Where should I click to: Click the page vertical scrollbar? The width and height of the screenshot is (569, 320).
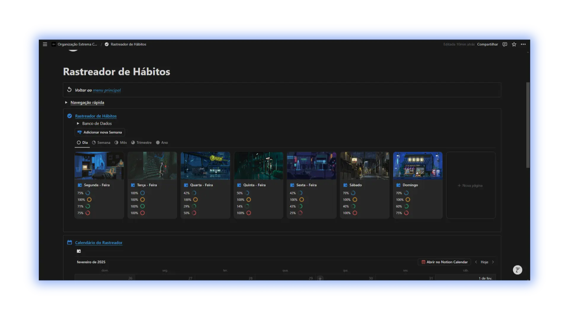pyautogui.click(x=528, y=125)
